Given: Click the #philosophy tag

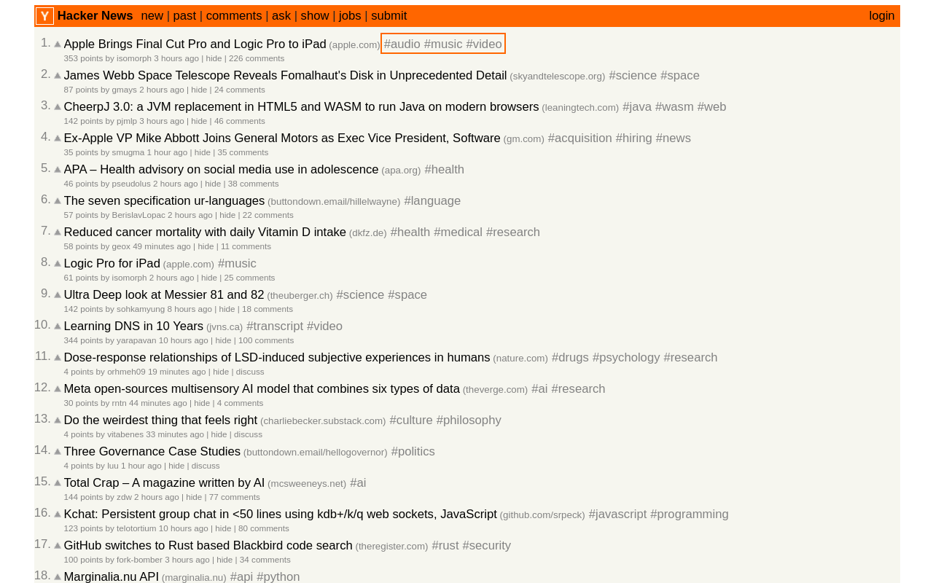Looking at the screenshot, I should tap(469, 420).
